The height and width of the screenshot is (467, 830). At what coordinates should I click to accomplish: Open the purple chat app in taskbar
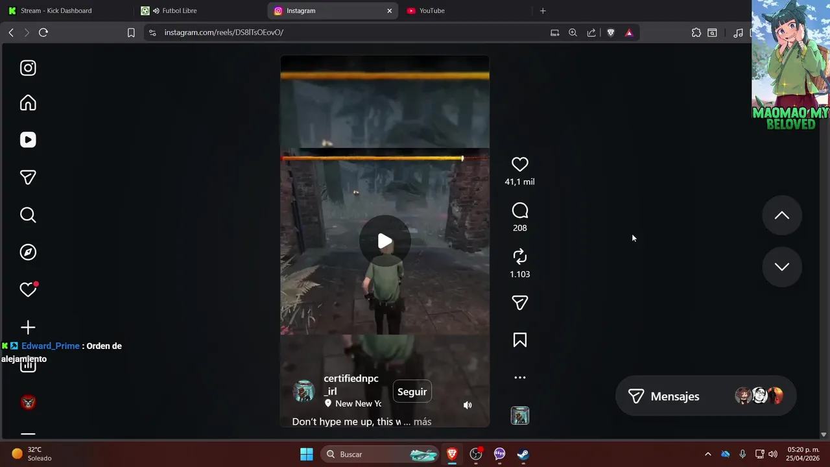point(500,454)
